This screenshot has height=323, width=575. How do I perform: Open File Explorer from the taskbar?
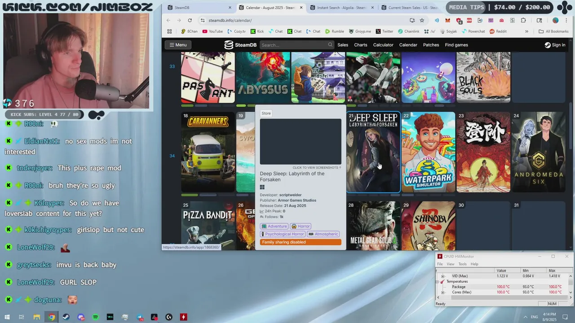click(x=37, y=317)
